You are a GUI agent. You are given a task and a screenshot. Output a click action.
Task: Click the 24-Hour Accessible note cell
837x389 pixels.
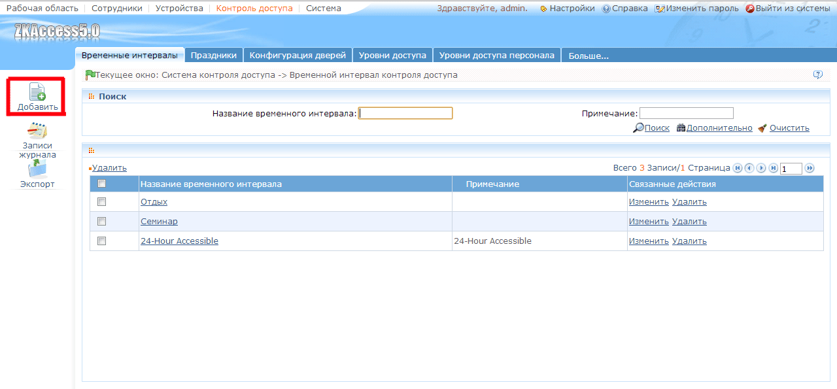tap(539, 241)
